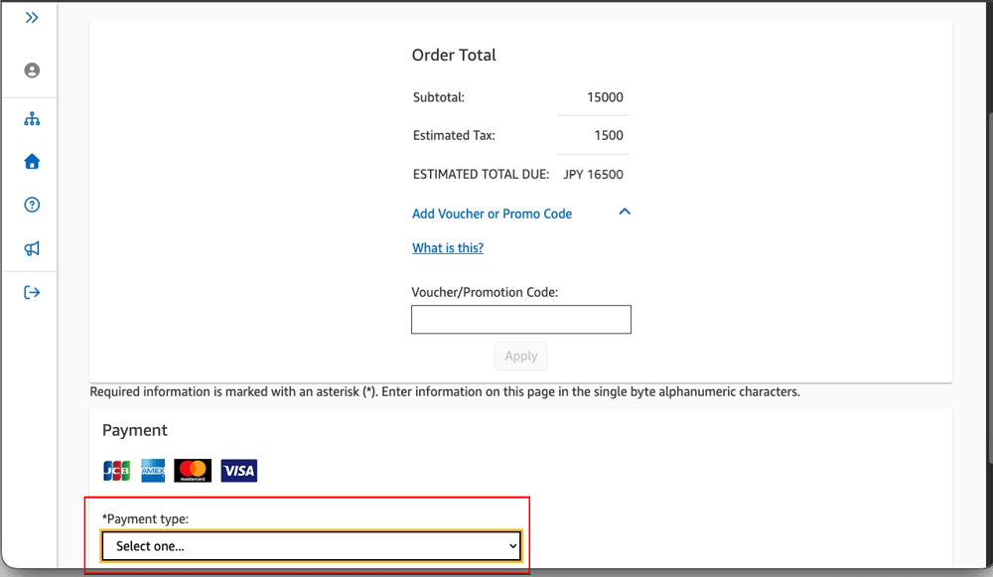Open the organization hierarchy icon

(x=32, y=119)
